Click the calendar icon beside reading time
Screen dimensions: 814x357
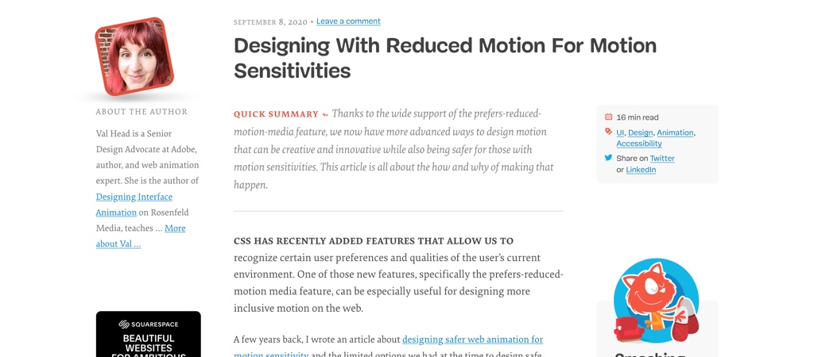pos(608,117)
